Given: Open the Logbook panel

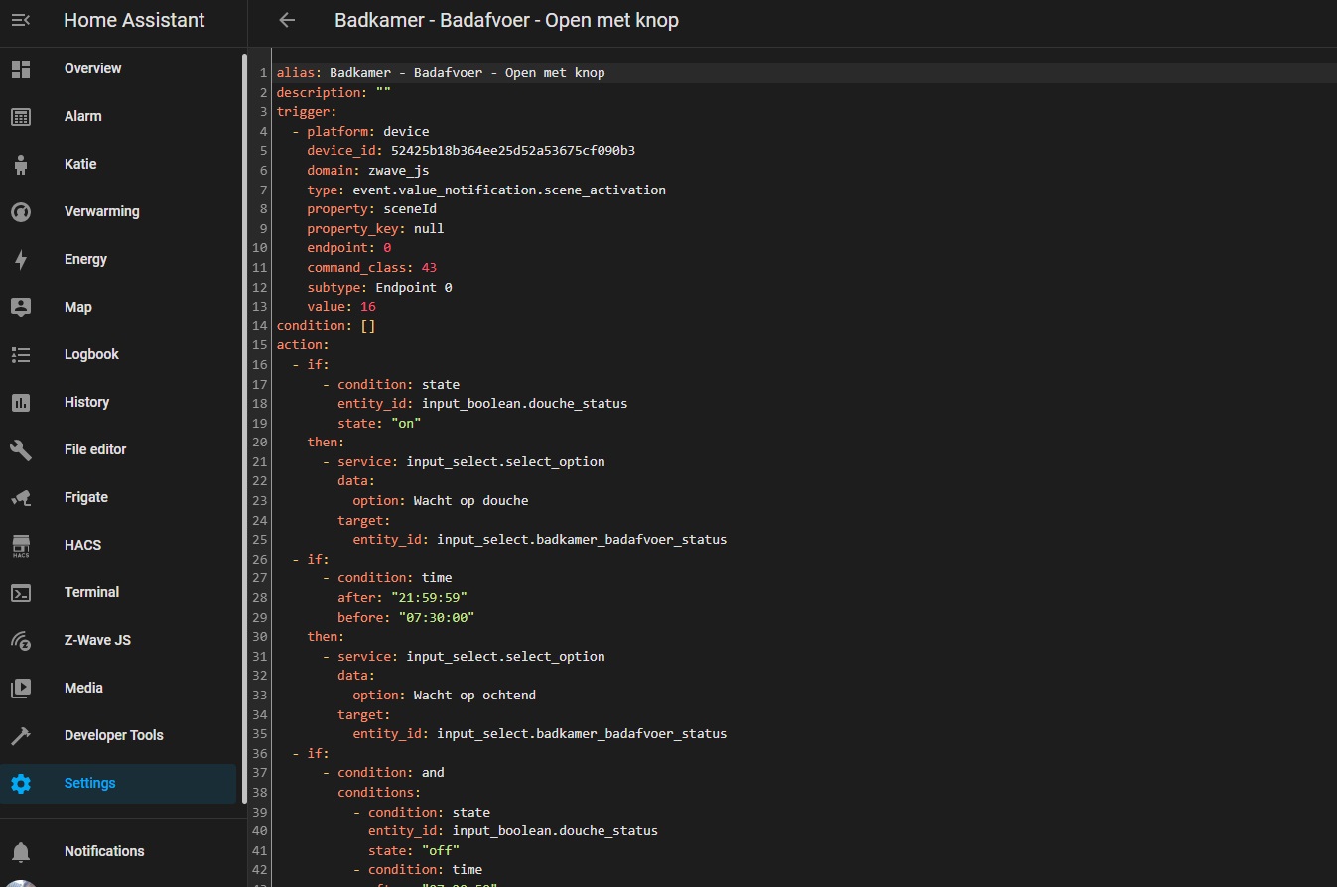Looking at the screenshot, I should pyautogui.click(x=93, y=354).
